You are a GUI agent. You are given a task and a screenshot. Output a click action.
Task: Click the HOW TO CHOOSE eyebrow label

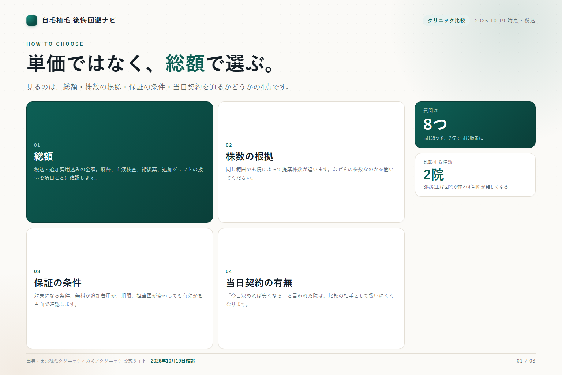click(55, 44)
